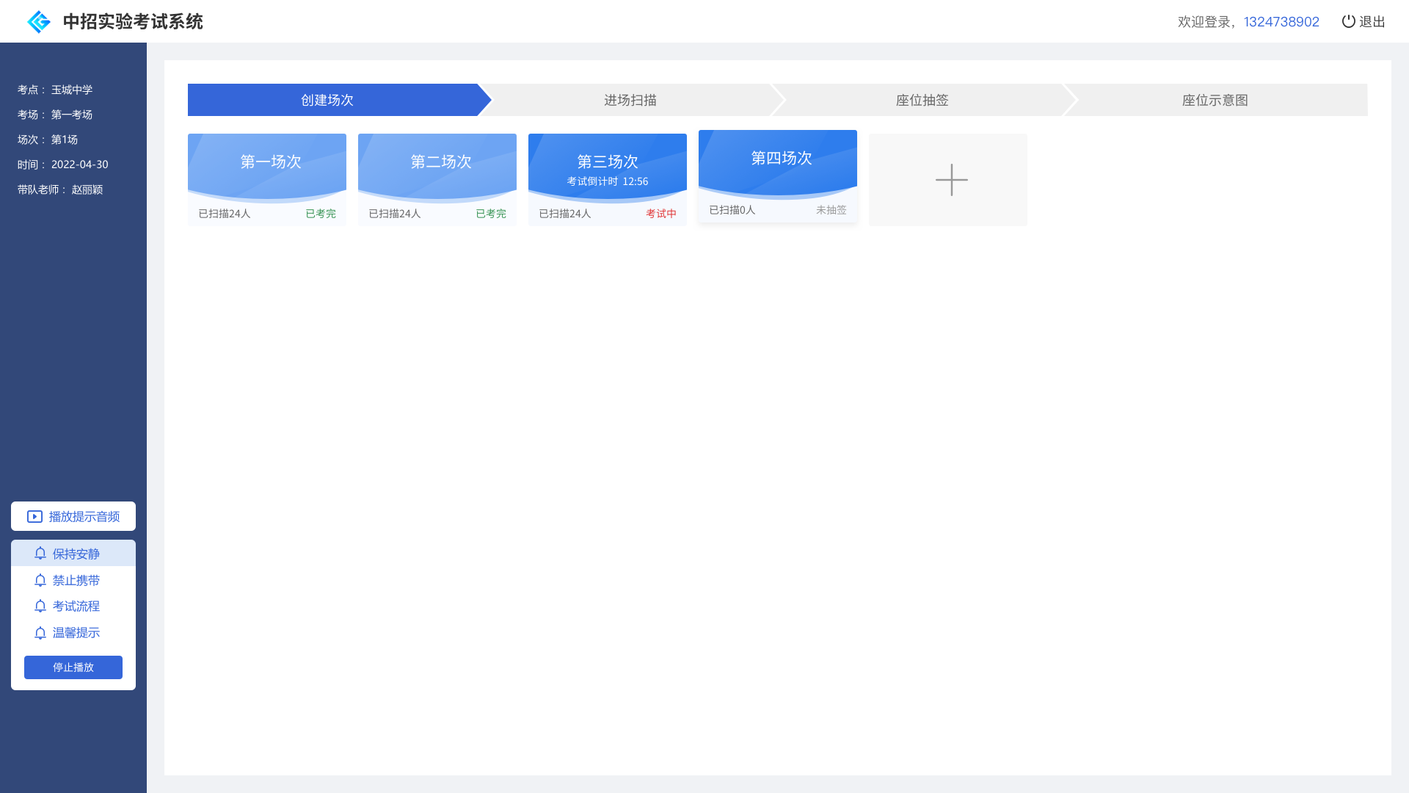Toggle 播放提示音频 audio playback control

(x=73, y=516)
